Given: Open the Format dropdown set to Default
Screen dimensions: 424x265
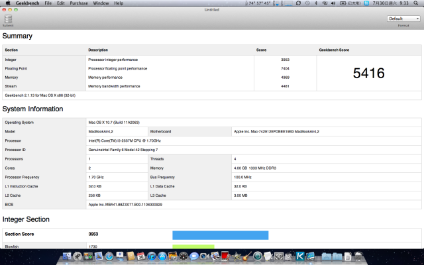Looking at the screenshot, I should tap(403, 19).
